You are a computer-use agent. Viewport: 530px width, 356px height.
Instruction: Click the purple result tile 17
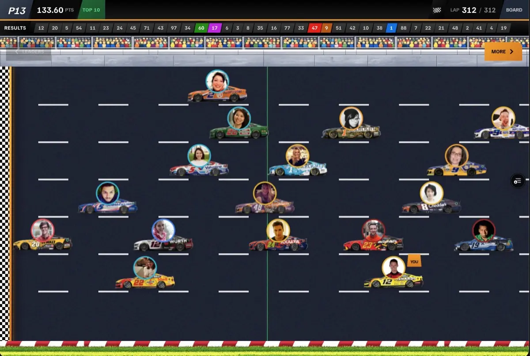coord(215,27)
